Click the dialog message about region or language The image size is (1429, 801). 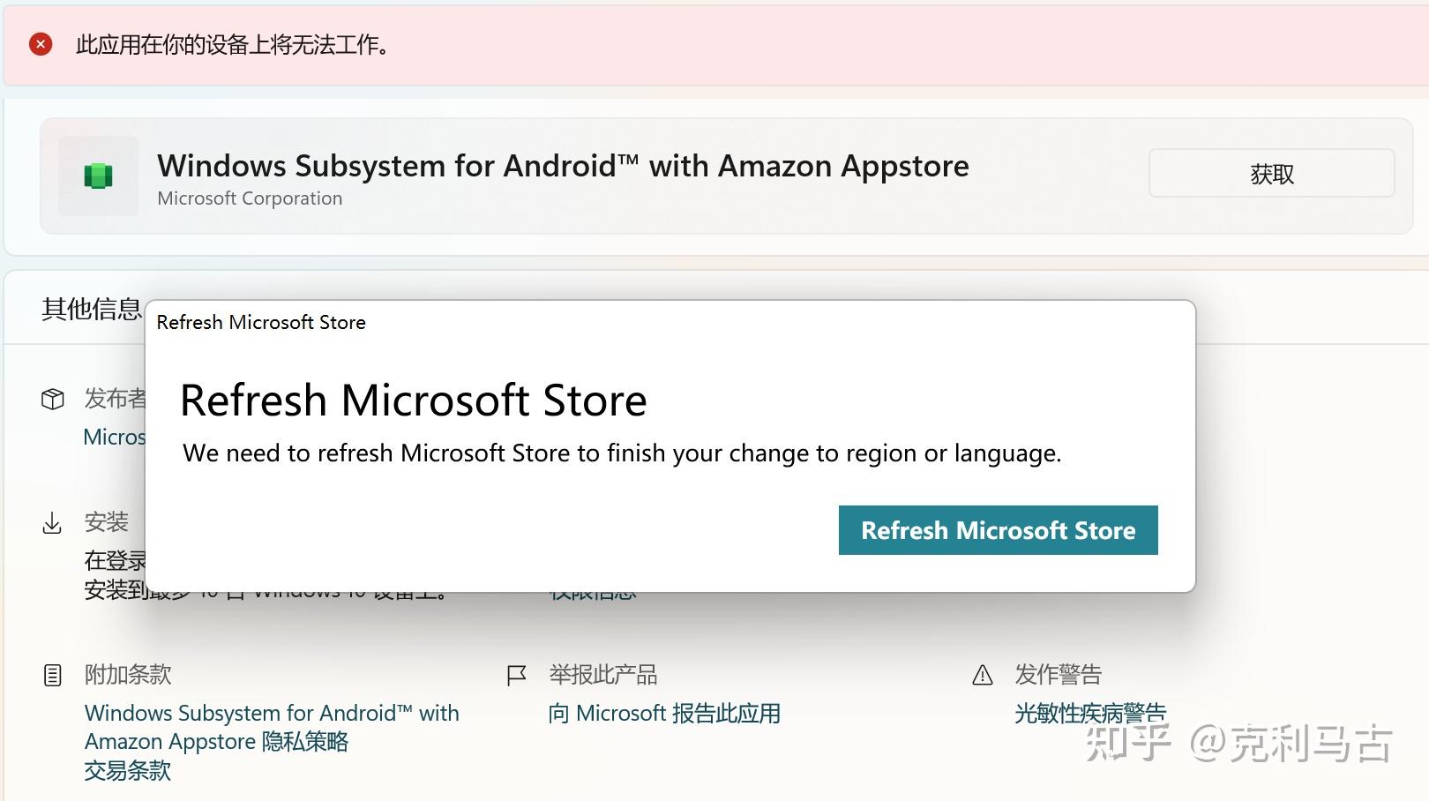[x=622, y=453]
